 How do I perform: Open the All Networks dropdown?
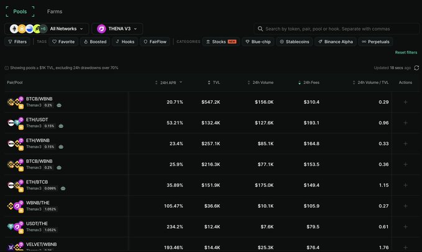pos(47,29)
